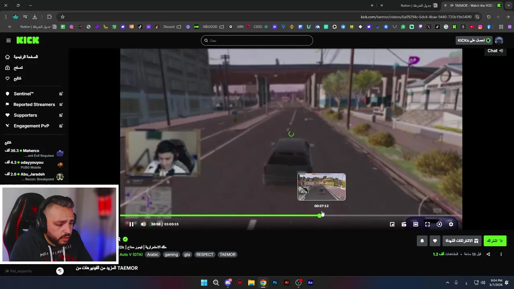Open متابع following page
Image resolution: width=514 pixels, height=289 pixels.
point(13,78)
